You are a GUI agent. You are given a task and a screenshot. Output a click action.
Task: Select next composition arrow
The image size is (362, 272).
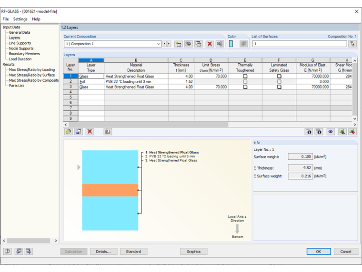pyautogui.click(x=169, y=44)
